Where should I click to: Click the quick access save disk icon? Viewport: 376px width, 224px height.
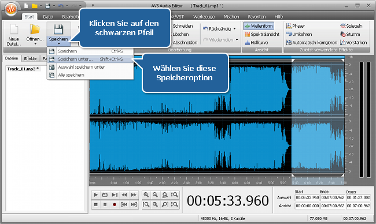click(x=47, y=6)
